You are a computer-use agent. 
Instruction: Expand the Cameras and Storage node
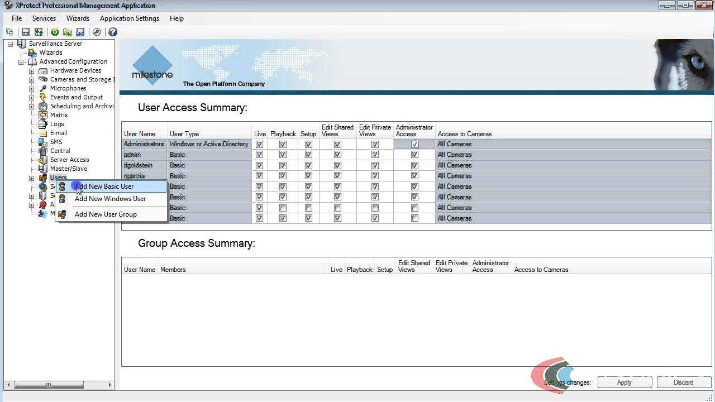pos(32,80)
